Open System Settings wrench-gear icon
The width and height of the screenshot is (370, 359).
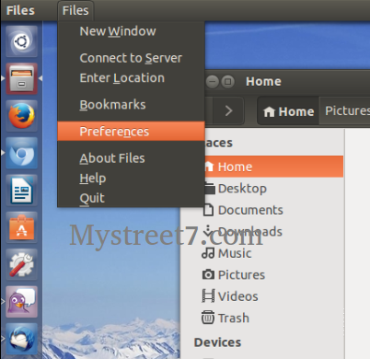pos(21,264)
